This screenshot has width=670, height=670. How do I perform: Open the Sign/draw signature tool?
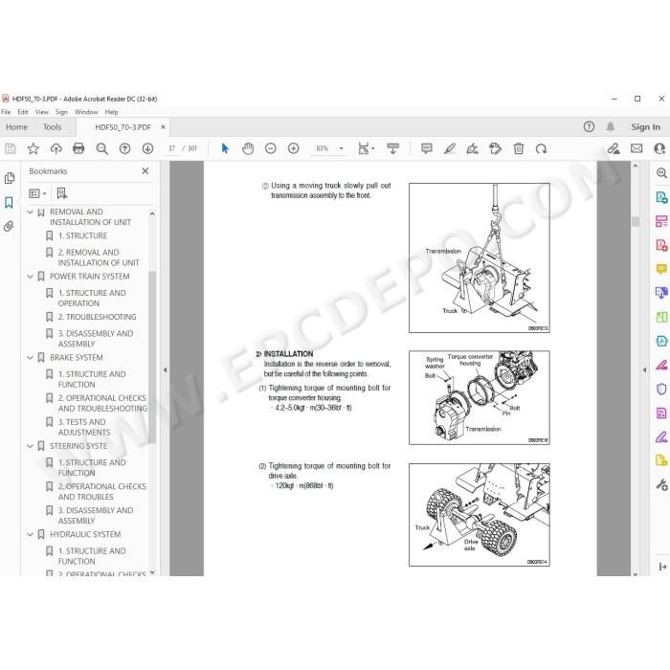coord(473,148)
